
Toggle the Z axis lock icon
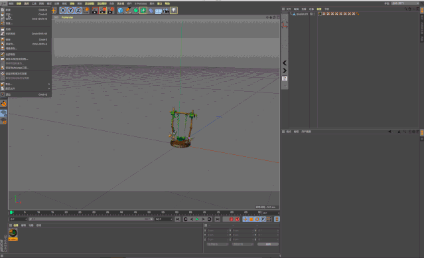coord(78,10)
